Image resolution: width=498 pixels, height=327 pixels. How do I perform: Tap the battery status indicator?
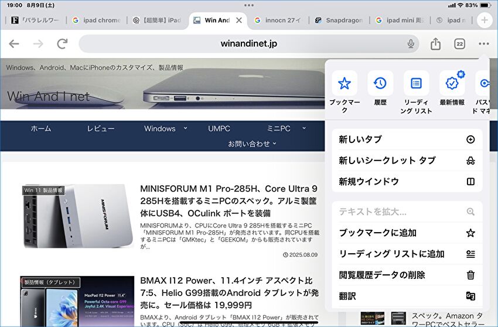click(486, 5)
